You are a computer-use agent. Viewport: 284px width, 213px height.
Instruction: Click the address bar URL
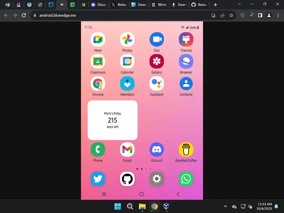coord(58,16)
